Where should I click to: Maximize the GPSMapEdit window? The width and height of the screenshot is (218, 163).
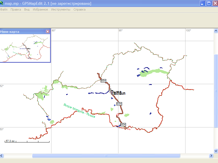pos(209,3)
